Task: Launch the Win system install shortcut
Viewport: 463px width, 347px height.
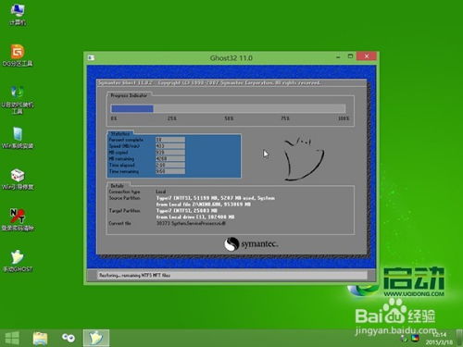Action: pyautogui.click(x=18, y=138)
